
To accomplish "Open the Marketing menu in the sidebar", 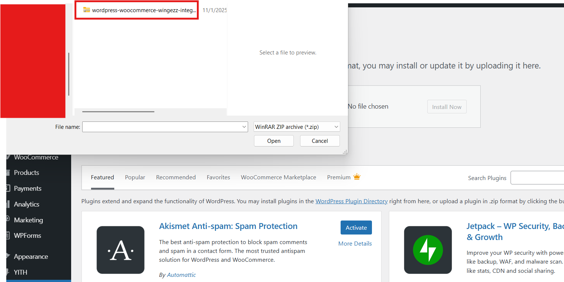I will pos(28,220).
